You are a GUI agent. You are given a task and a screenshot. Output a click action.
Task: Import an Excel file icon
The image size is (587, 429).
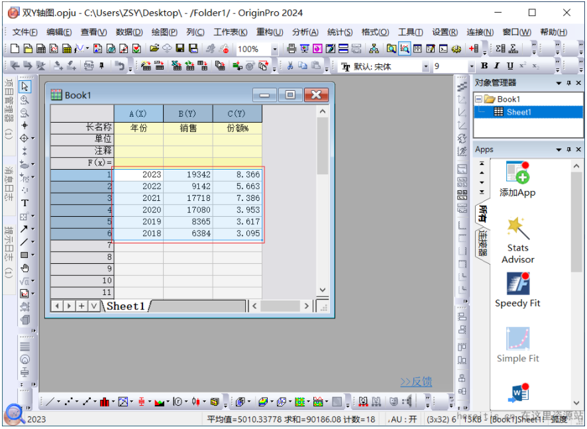point(176,66)
